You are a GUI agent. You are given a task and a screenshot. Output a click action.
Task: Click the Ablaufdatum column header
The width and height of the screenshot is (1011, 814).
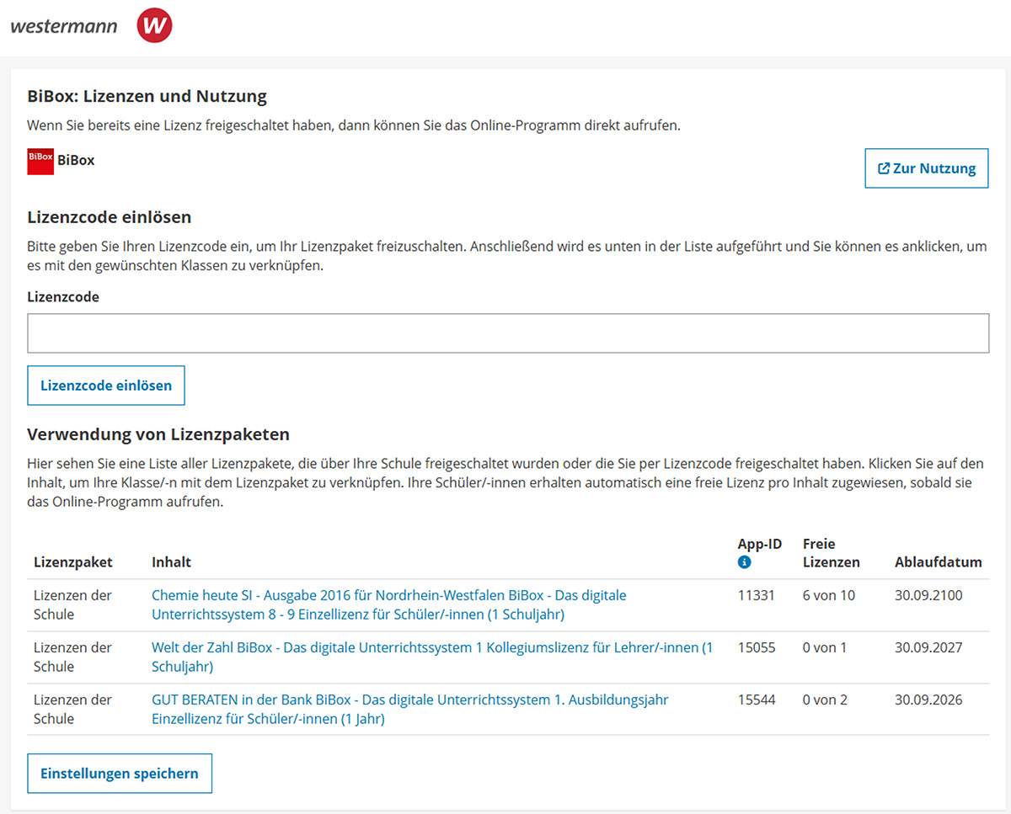939,562
